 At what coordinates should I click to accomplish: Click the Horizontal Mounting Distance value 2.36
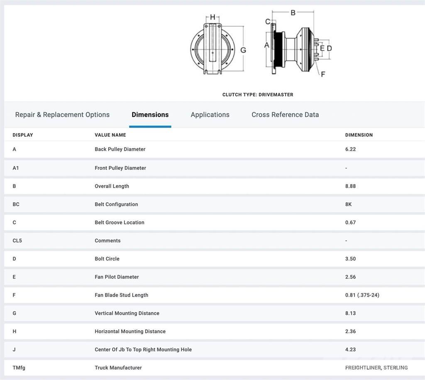click(350, 332)
